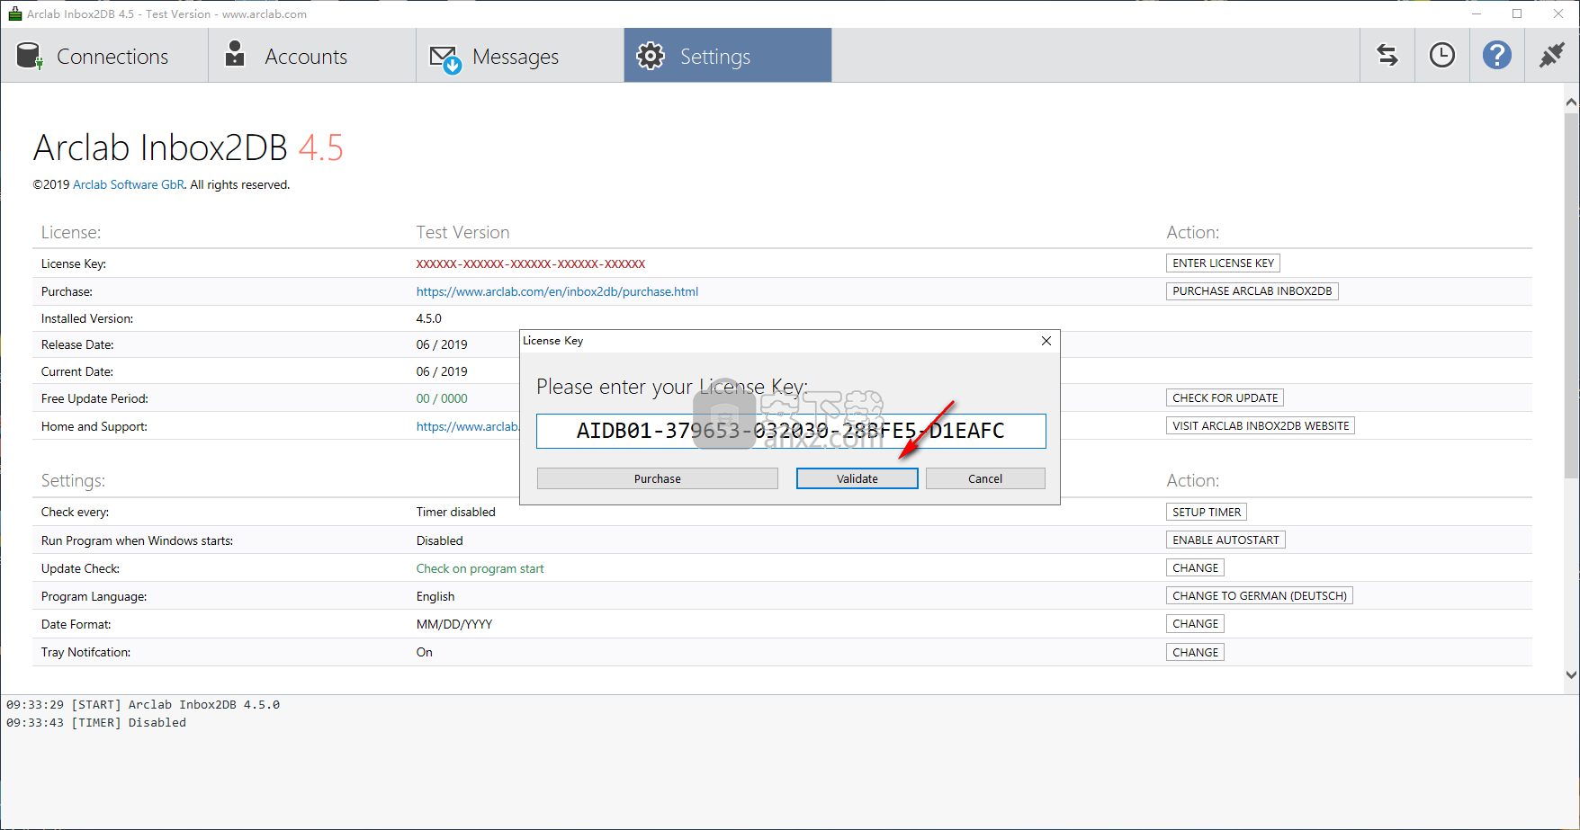The height and width of the screenshot is (830, 1580).
Task: Click the plug connection toolbar icon
Action: pyautogui.click(x=1552, y=56)
